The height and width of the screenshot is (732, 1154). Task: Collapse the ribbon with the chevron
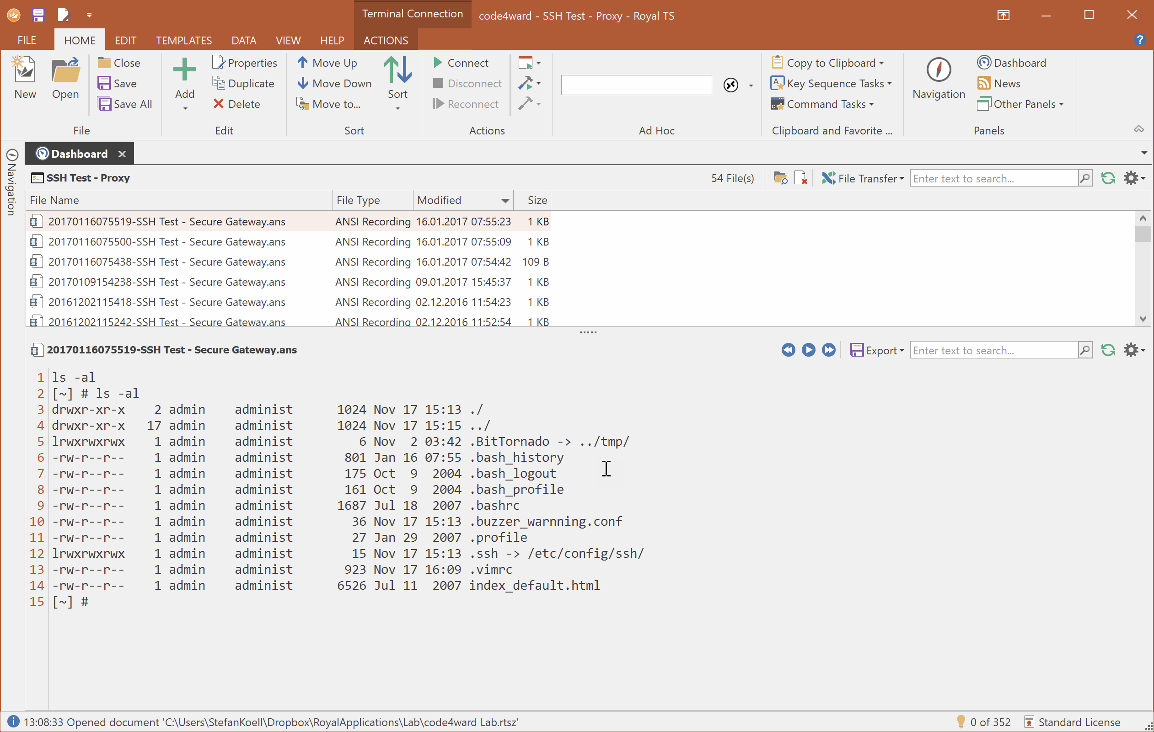click(x=1138, y=129)
